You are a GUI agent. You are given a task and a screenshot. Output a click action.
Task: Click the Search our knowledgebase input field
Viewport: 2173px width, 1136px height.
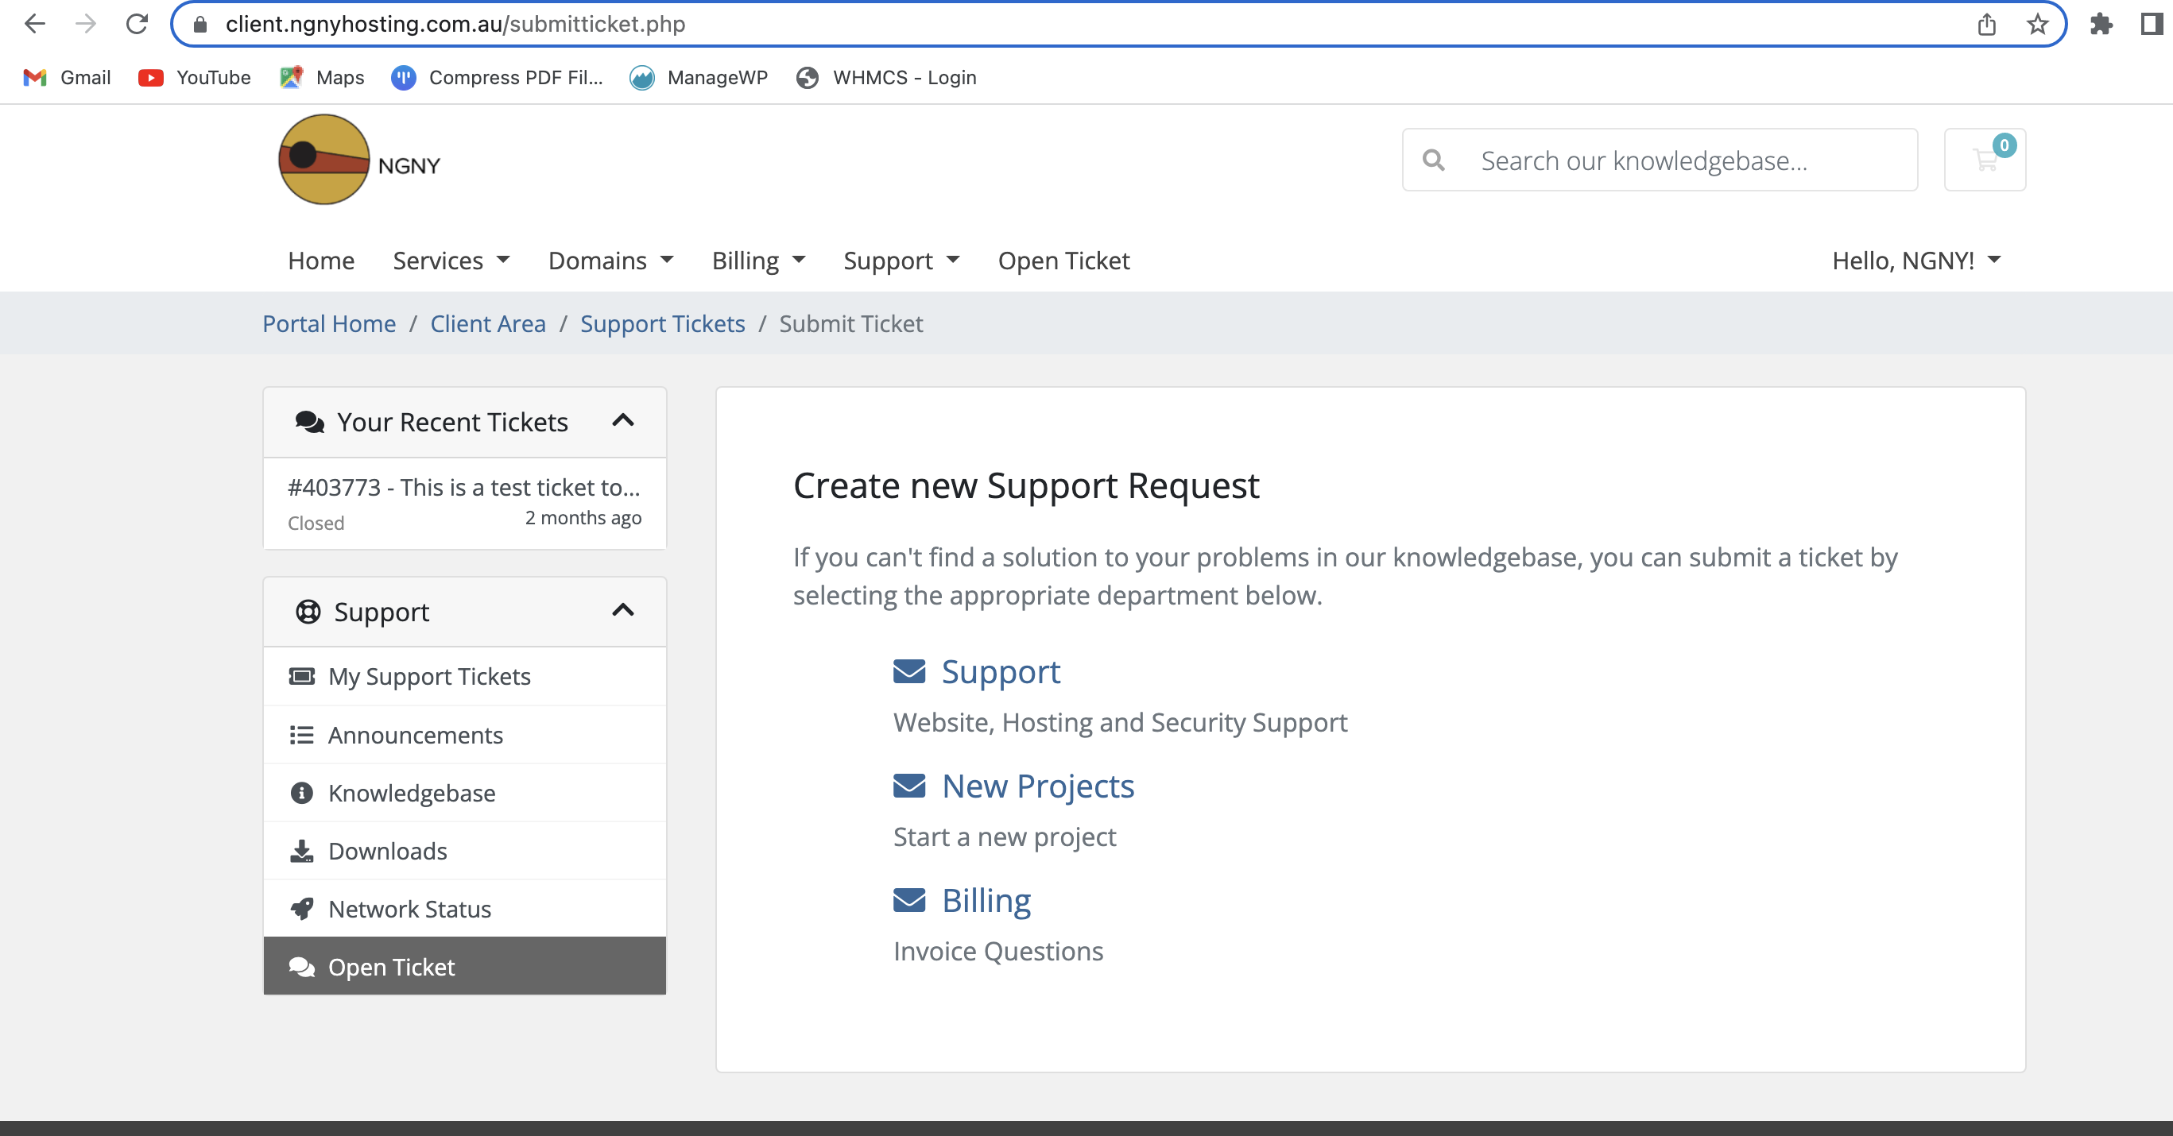(x=1660, y=160)
